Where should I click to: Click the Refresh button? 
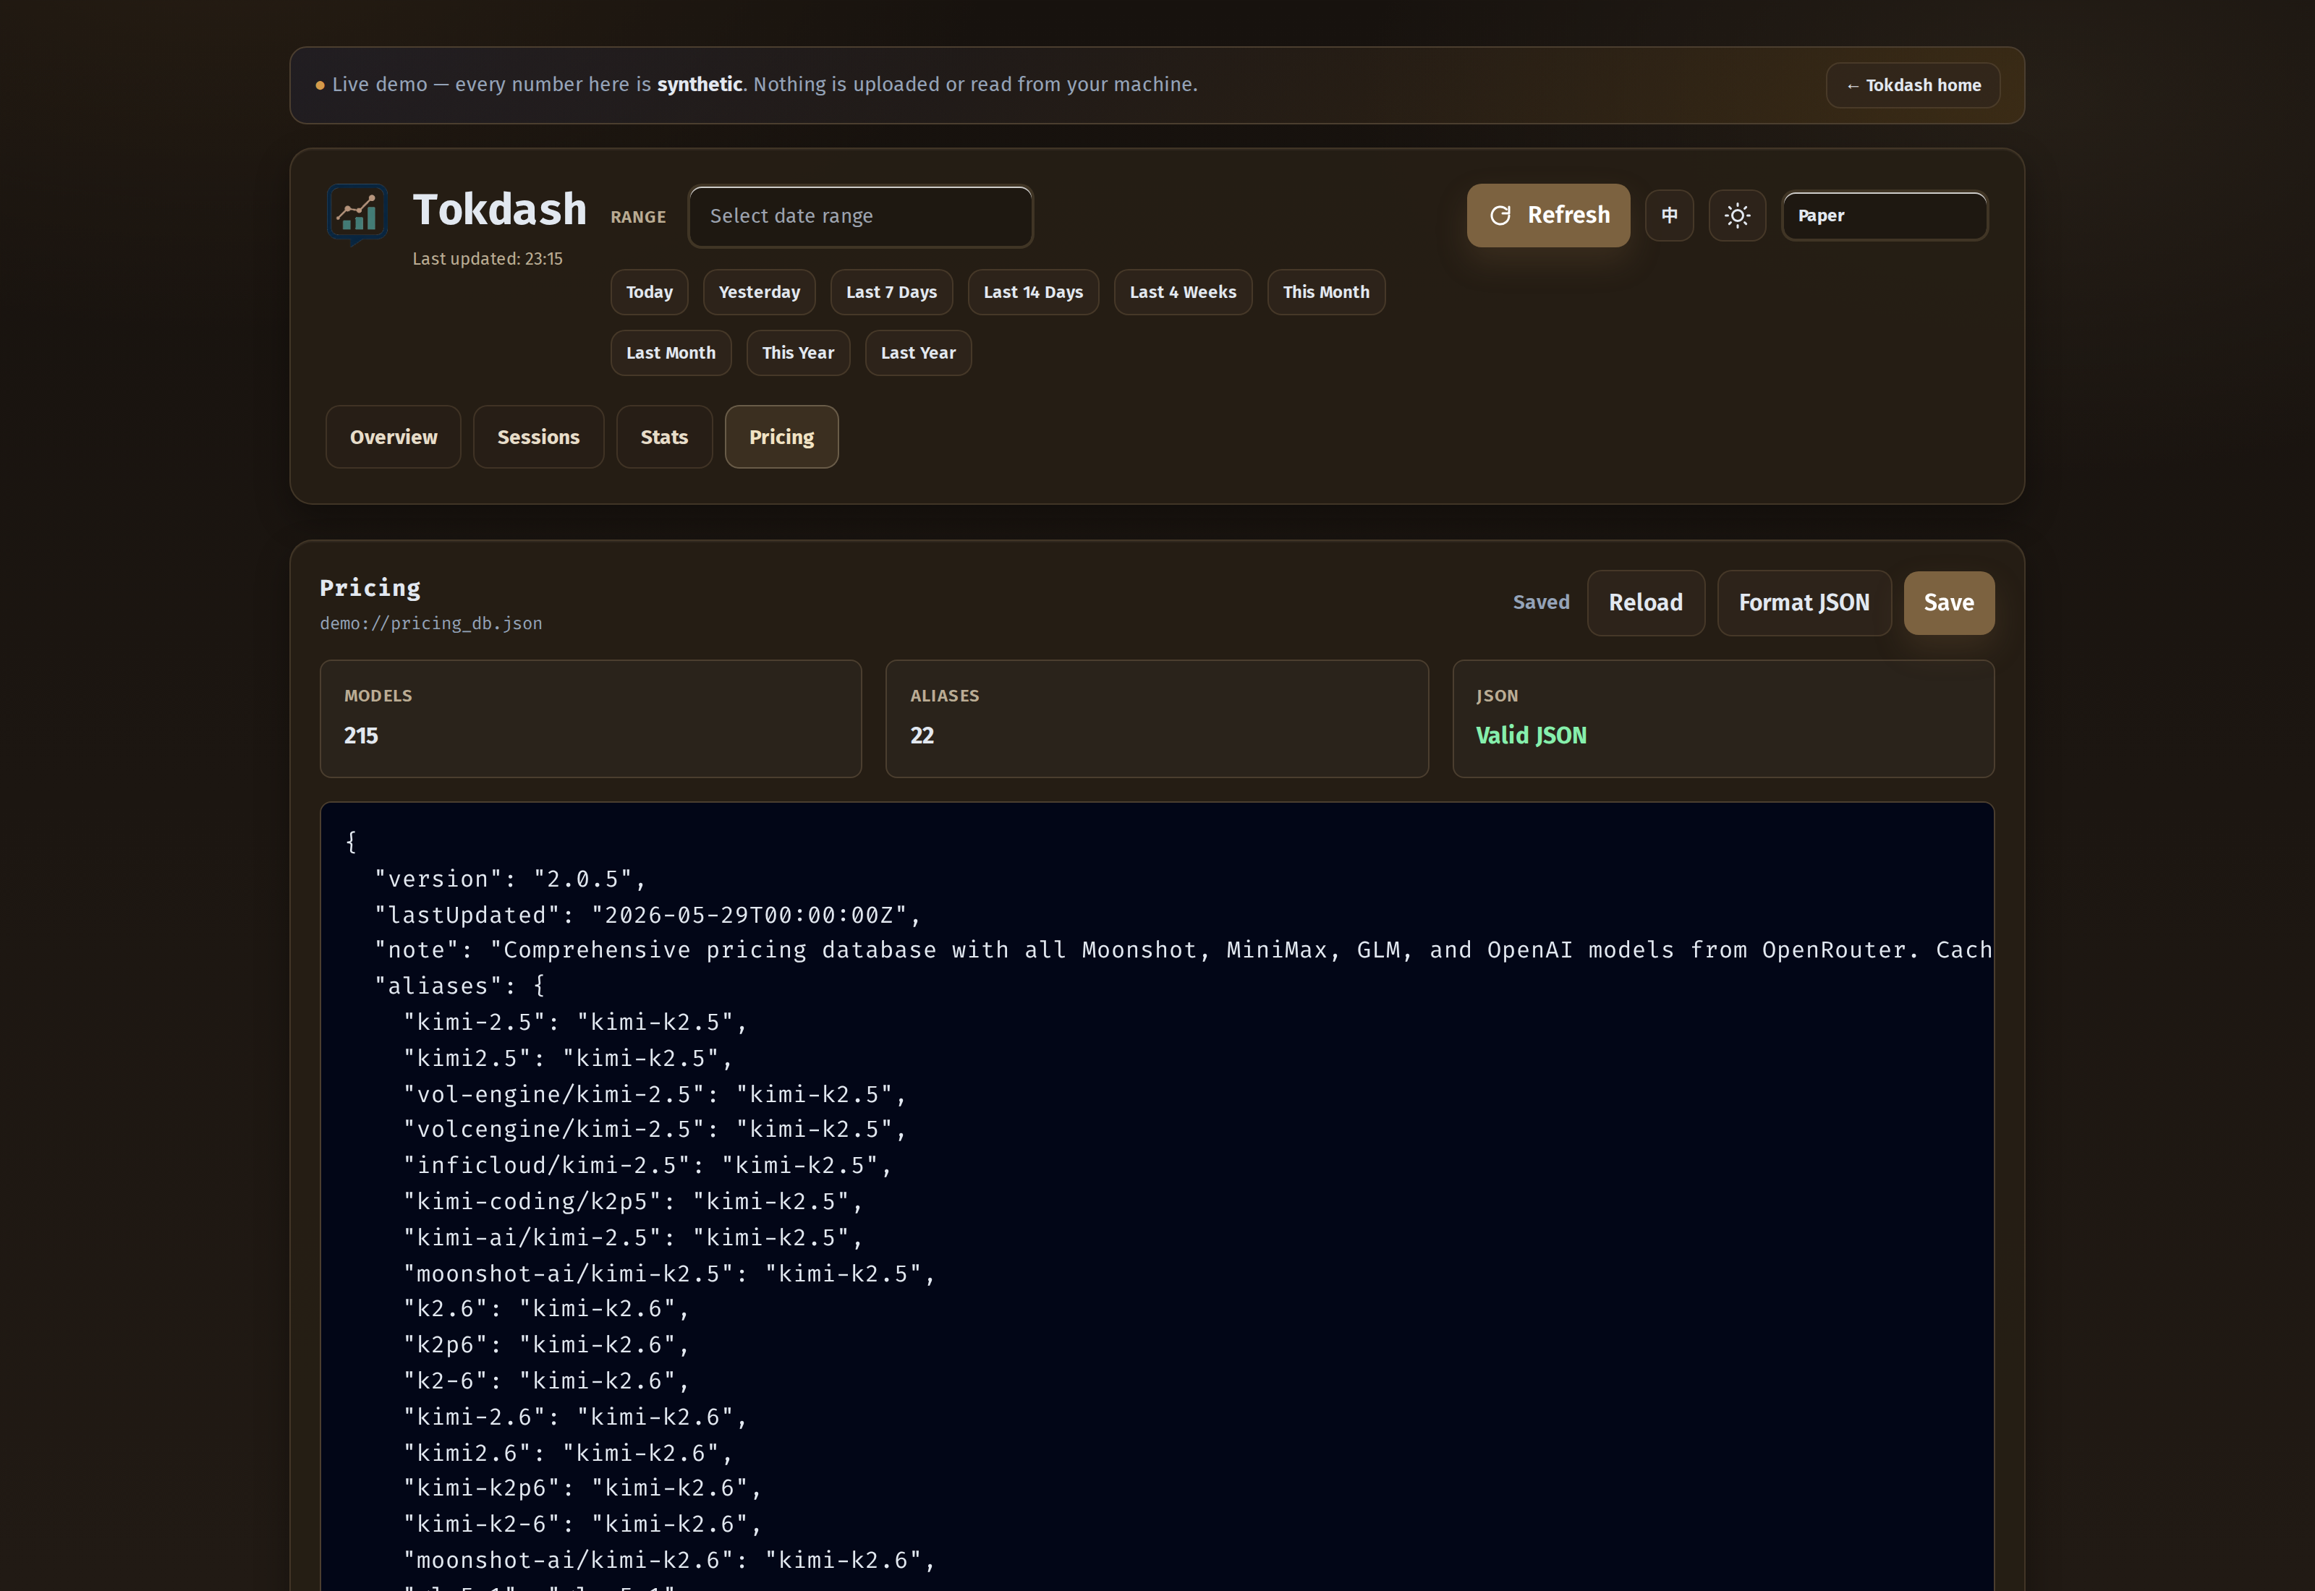(x=1548, y=216)
